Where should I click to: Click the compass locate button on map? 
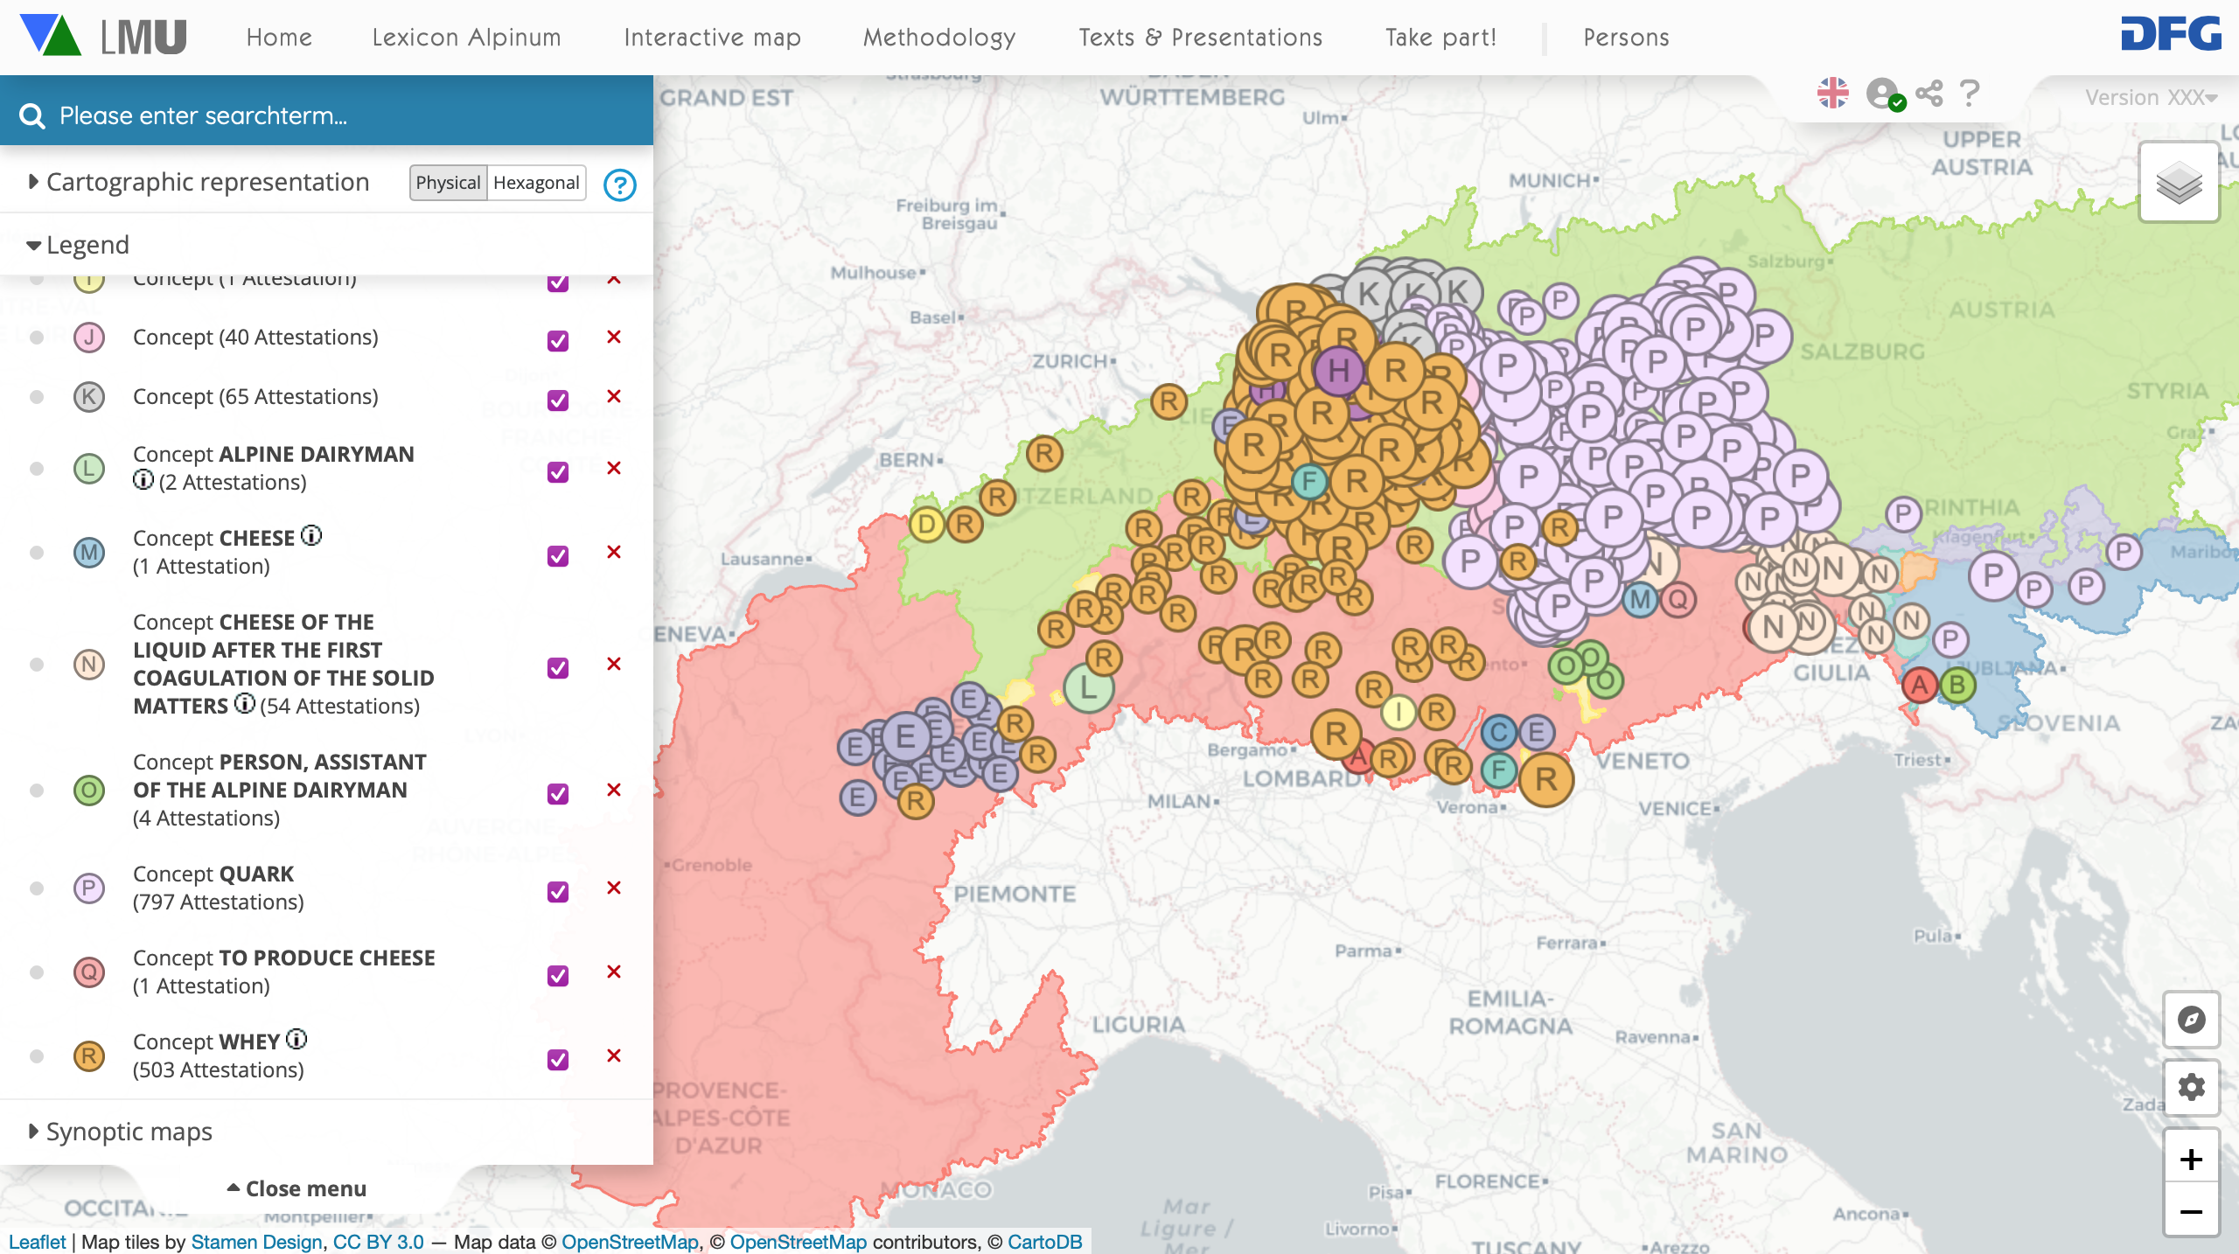2191,1020
